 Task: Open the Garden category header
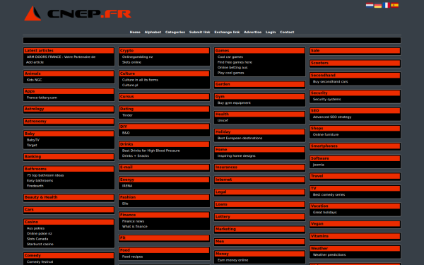pos(259,84)
